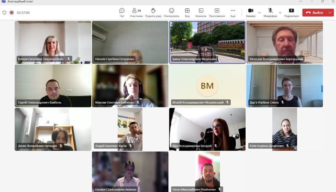Open dropdown arrow next to Выйти
The height and width of the screenshot is (192, 336).
tap(330, 13)
